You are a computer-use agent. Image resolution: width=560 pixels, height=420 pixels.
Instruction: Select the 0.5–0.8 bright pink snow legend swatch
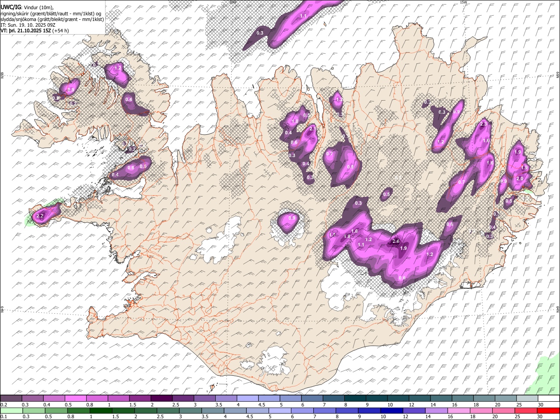(75, 398)
